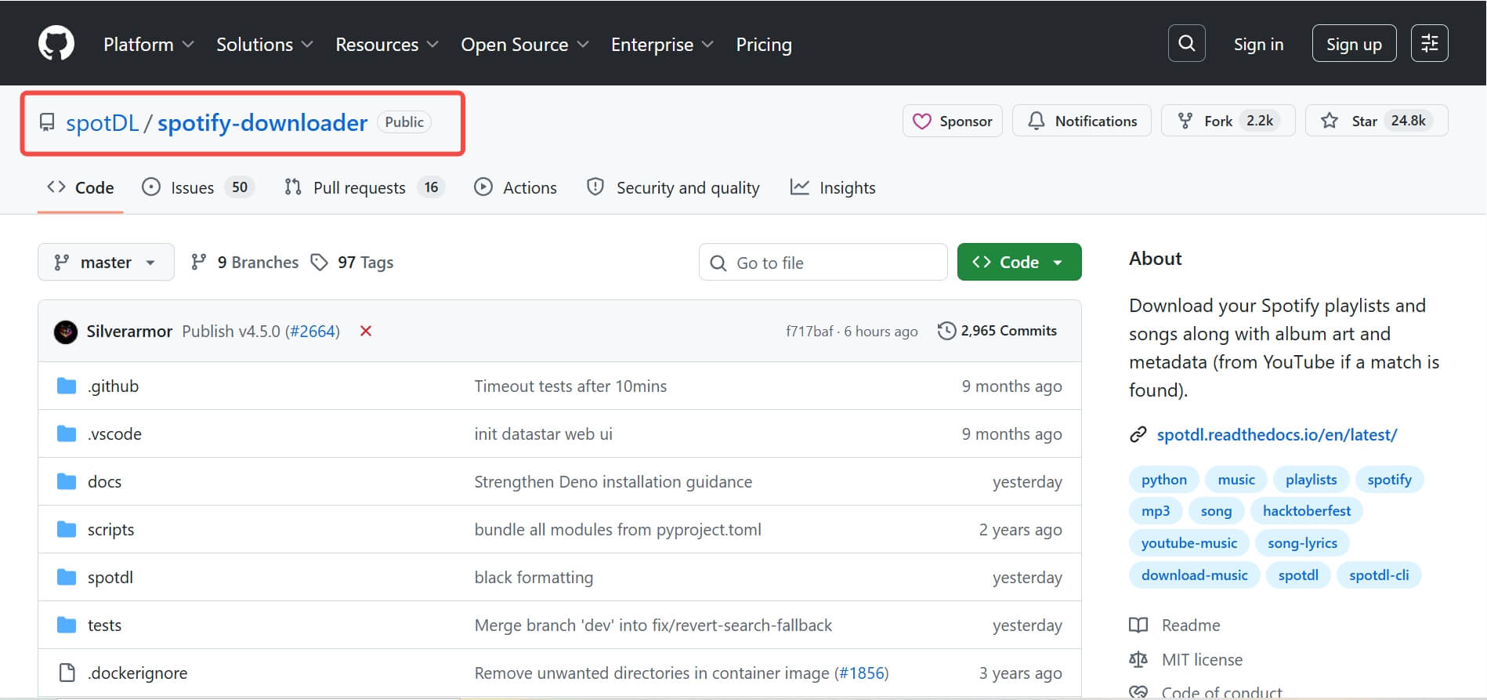Open 'Strengthen Deno installation guidance' commit
1487x700 pixels.
(x=613, y=481)
